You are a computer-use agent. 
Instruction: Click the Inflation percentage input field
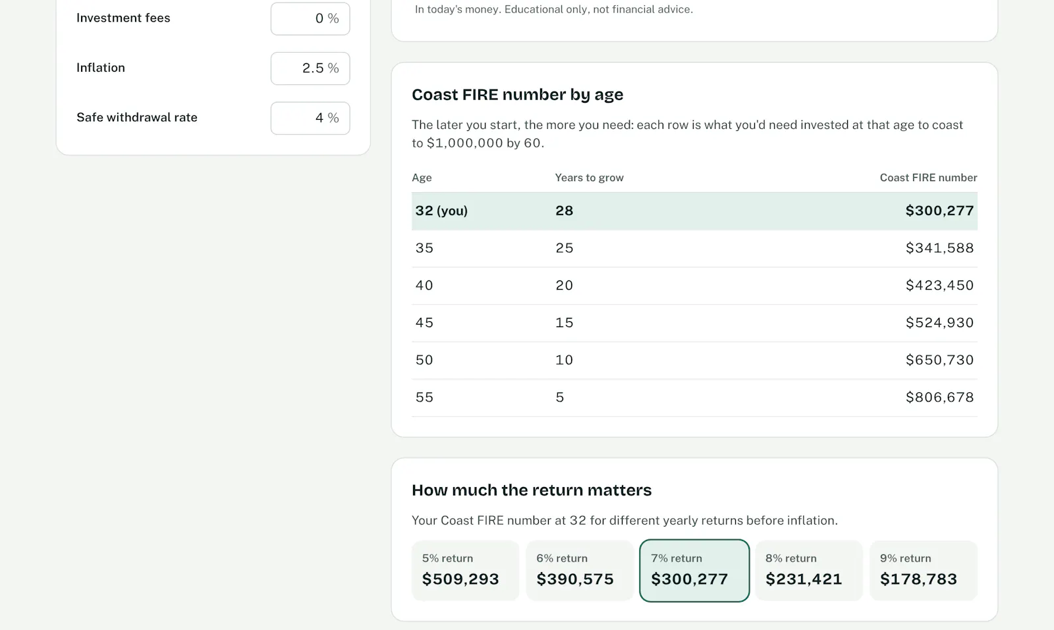pos(310,68)
